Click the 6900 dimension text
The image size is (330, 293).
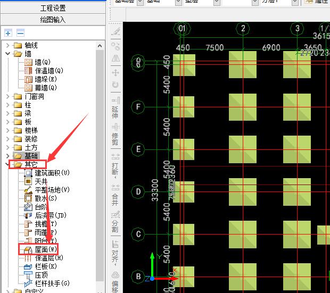click(271, 47)
